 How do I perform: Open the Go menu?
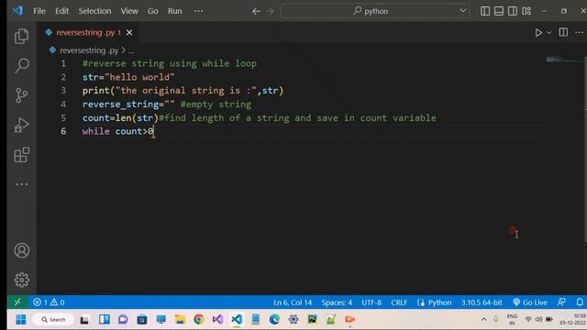153,11
